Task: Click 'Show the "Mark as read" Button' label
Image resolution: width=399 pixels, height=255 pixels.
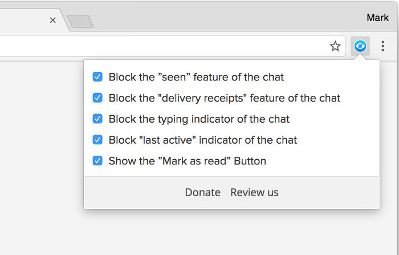Action: (x=188, y=161)
